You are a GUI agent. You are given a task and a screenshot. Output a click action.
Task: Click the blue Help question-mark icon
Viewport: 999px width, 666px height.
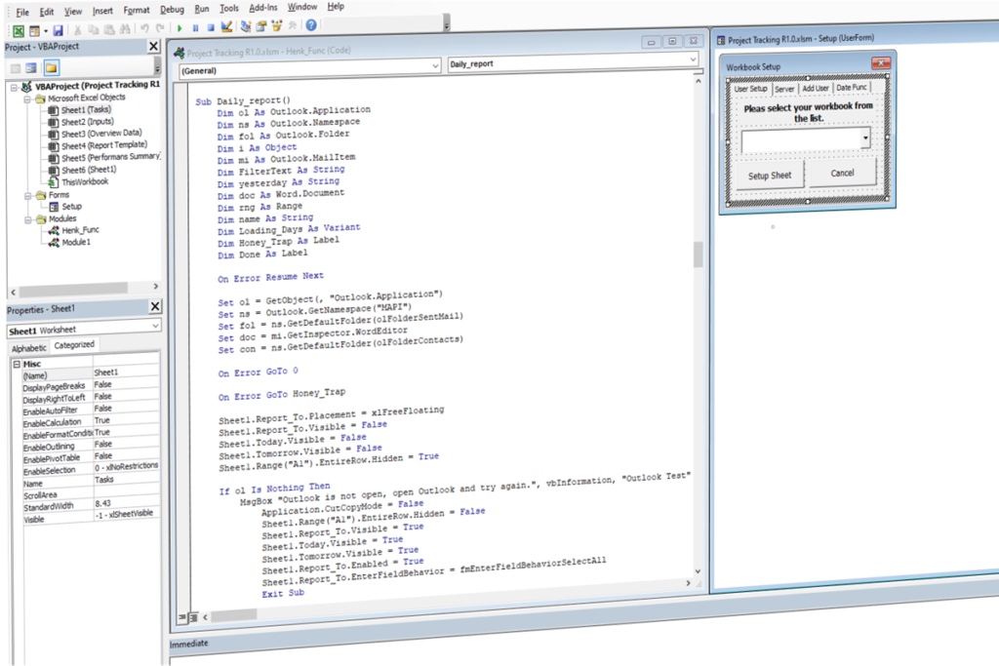coord(311,26)
